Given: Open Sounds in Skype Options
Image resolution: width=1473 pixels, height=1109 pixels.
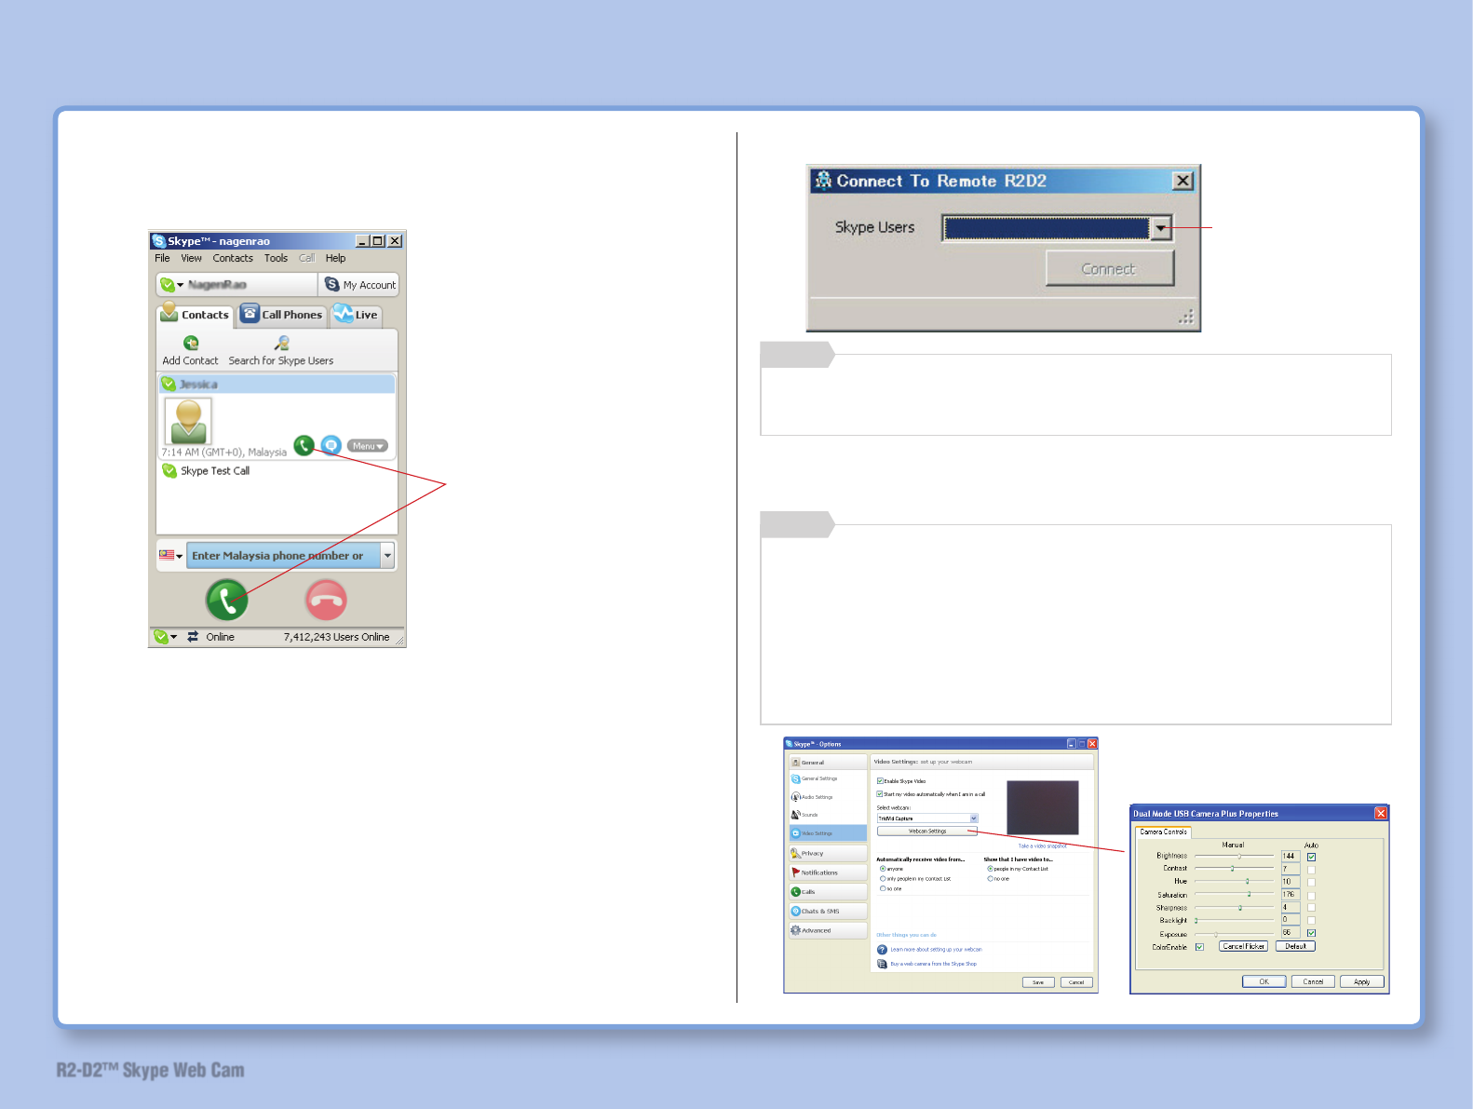Looking at the screenshot, I should [x=828, y=815].
